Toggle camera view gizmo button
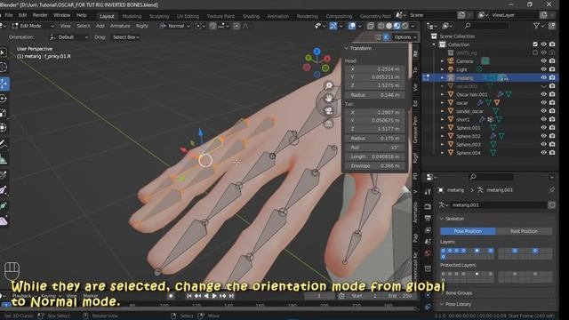Image resolution: width=569 pixels, height=320 pixels. click(x=328, y=110)
